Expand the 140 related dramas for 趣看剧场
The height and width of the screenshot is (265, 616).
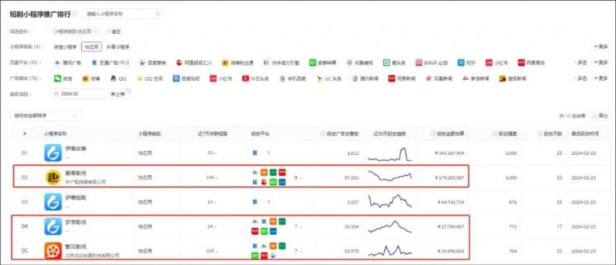(x=211, y=178)
